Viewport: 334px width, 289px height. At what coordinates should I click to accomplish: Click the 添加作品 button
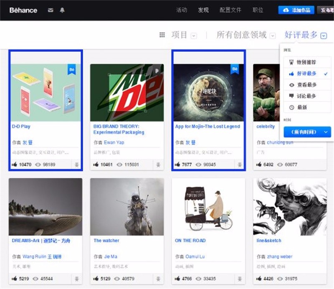[x=297, y=10]
